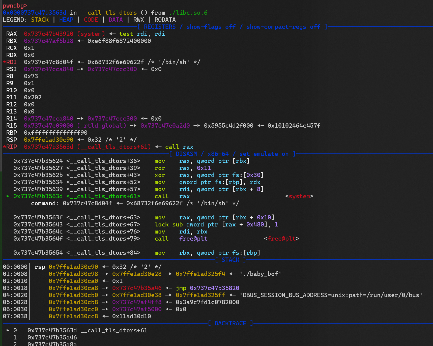The width and height of the screenshot is (433, 346).
Task: Click the *RIP register label
Action: (x=10, y=147)
